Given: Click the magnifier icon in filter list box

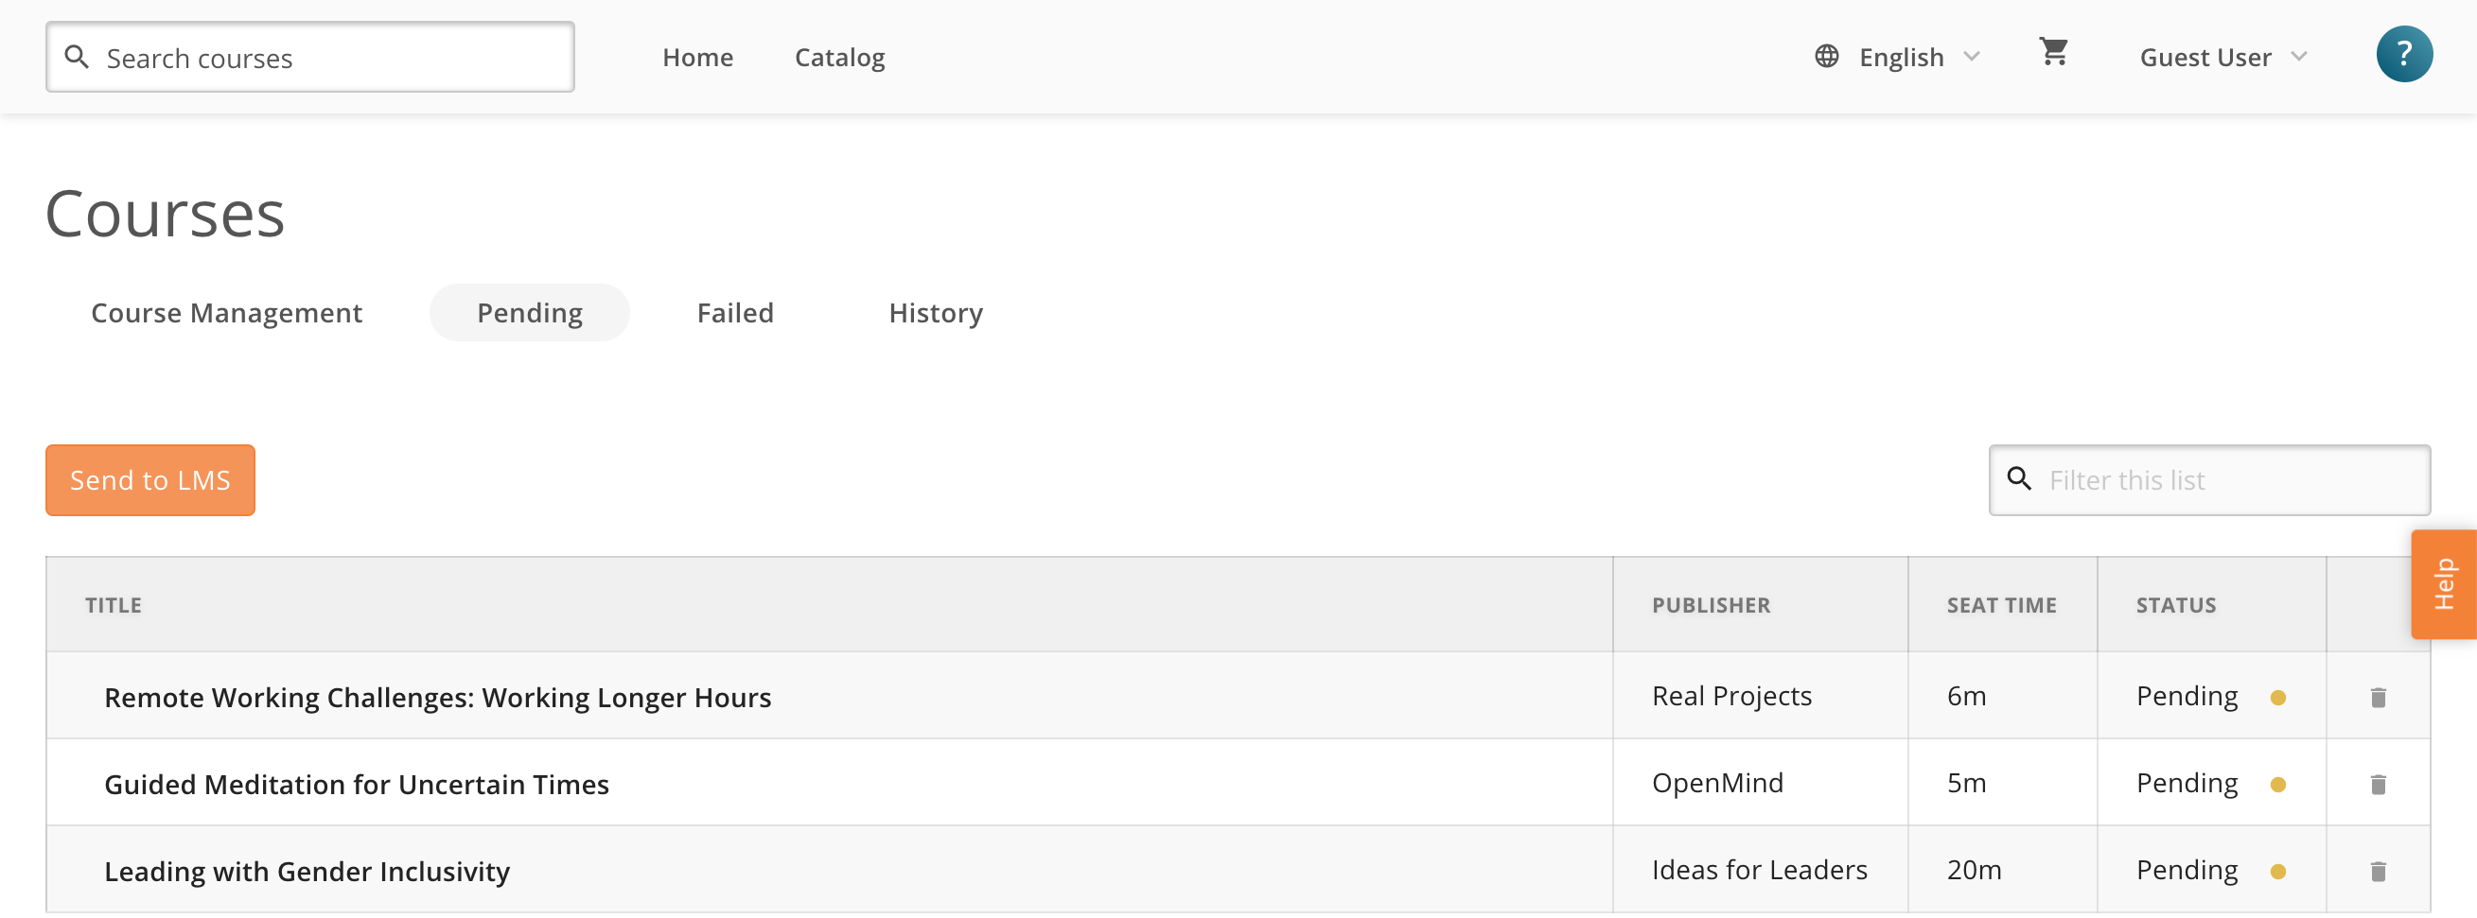Looking at the screenshot, I should 2018,478.
